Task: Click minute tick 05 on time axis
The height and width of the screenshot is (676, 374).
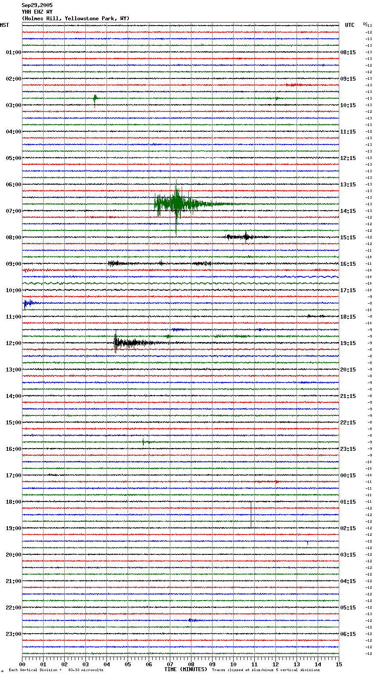Action: pyautogui.click(x=128, y=665)
